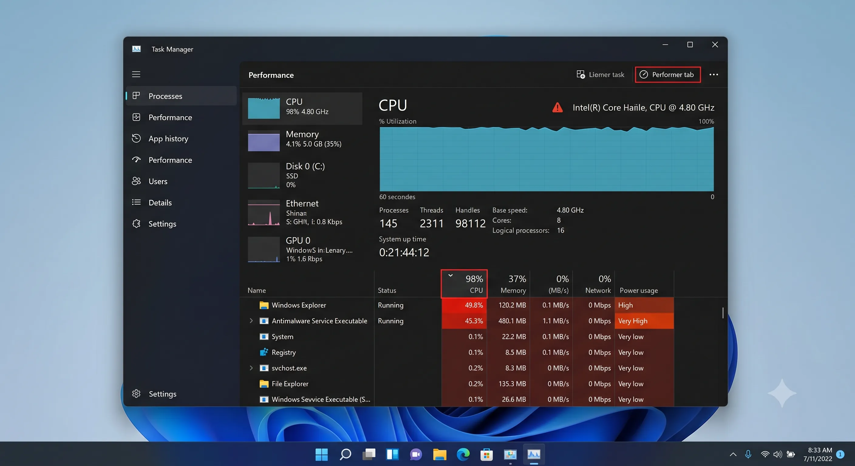Click the App history clock icon
Screen dimensions: 855x466
[x=136, y=138]
